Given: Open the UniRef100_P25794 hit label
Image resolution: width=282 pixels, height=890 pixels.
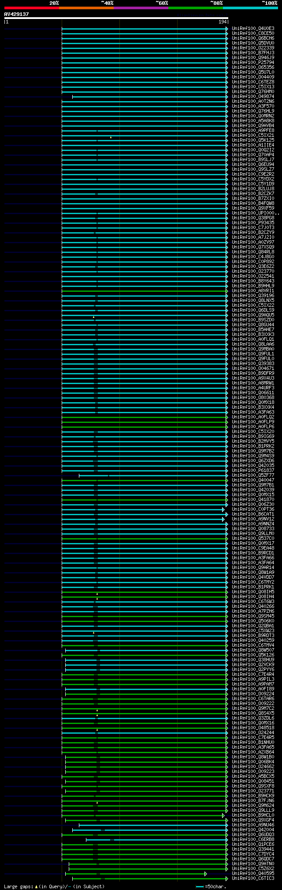Looking at the screenshot, I should [x=253, y=62].
